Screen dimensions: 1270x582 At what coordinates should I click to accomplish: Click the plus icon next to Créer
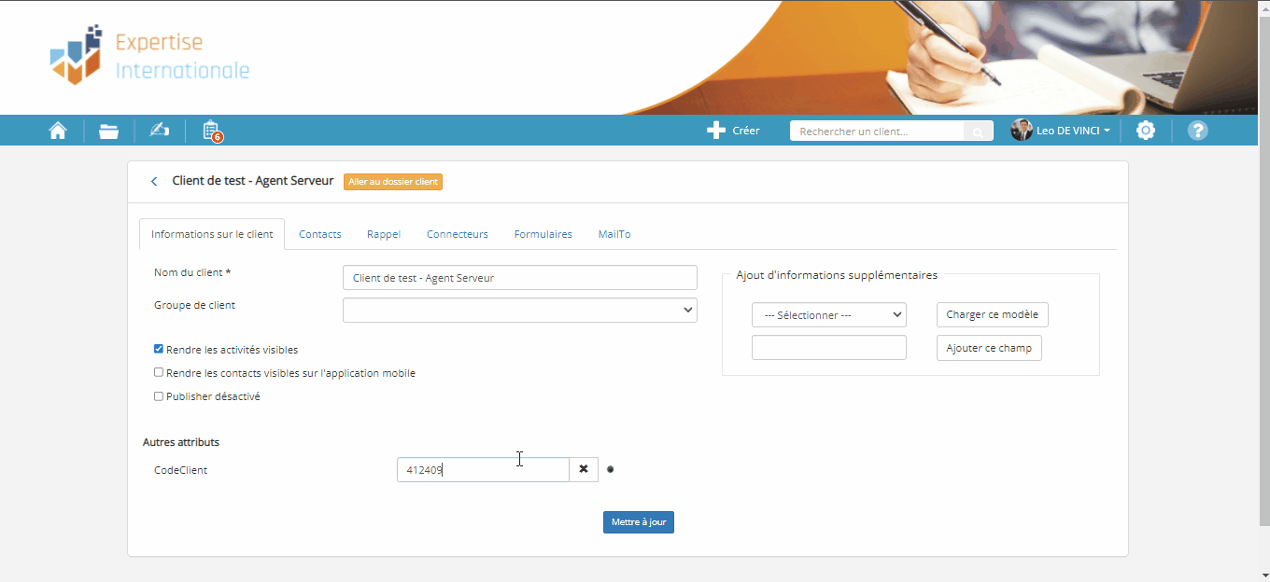[x=716, y=131]
